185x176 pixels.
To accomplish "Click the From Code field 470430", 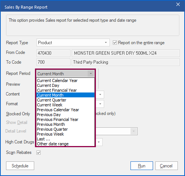I will (x=53, y=53).
